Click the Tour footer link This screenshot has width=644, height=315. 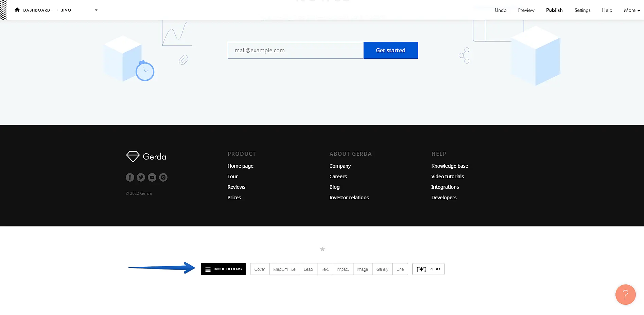pos(232,177)
